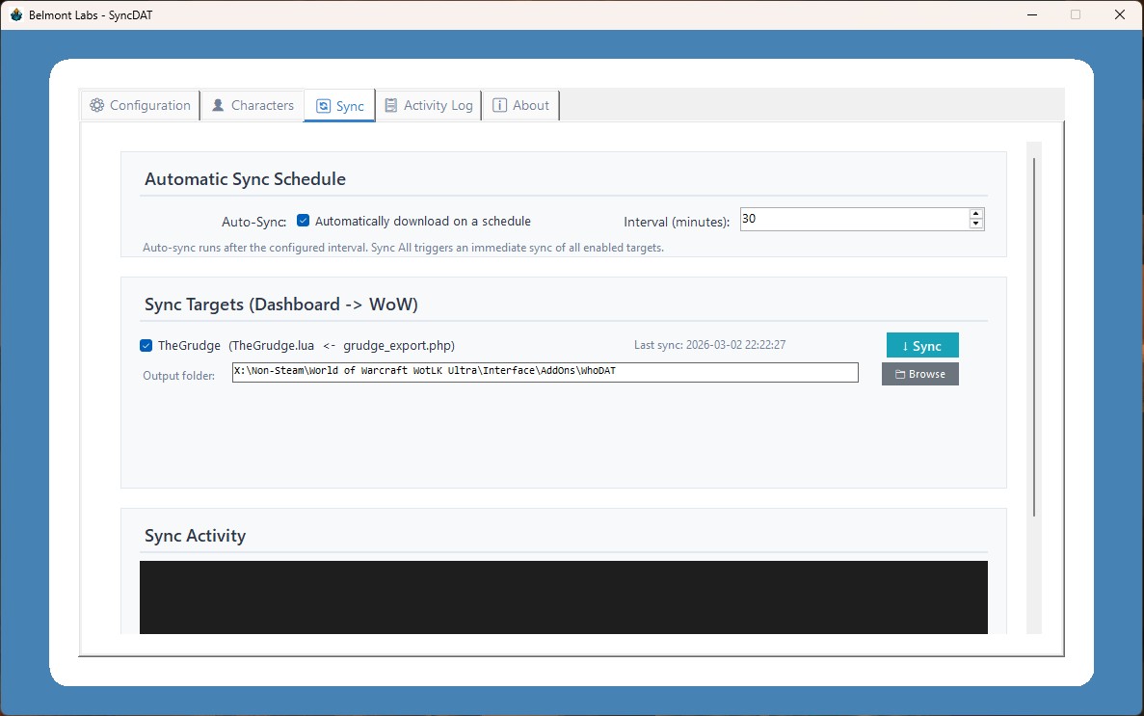This screenshot has width=1144, height=716.
Task: Uncheck the TheGrudge sync target checkbox
Action: [x=146, y=346]
